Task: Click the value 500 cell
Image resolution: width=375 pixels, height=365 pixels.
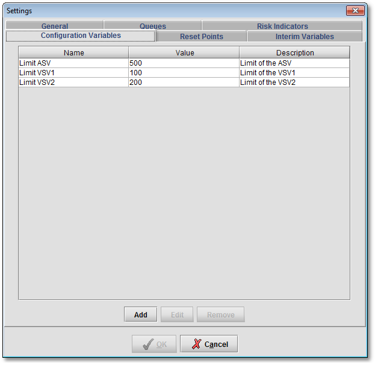Action: 184,63
